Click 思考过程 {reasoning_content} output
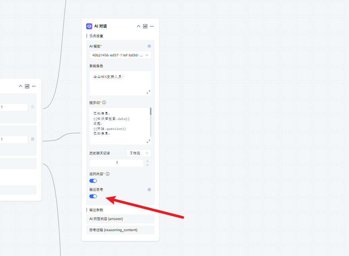Image resolution: width=349 pixels, height=256 pixels. point(121,230)
